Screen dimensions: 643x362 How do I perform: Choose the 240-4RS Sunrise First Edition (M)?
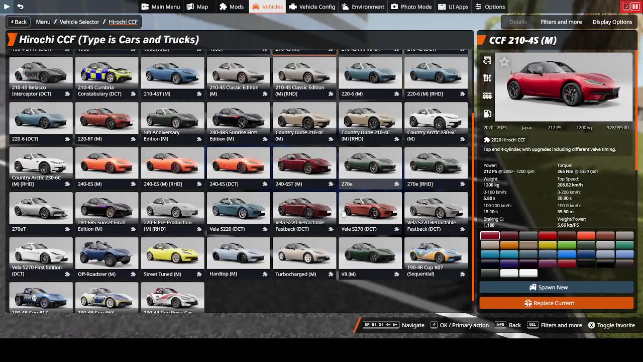pos(238,122)
